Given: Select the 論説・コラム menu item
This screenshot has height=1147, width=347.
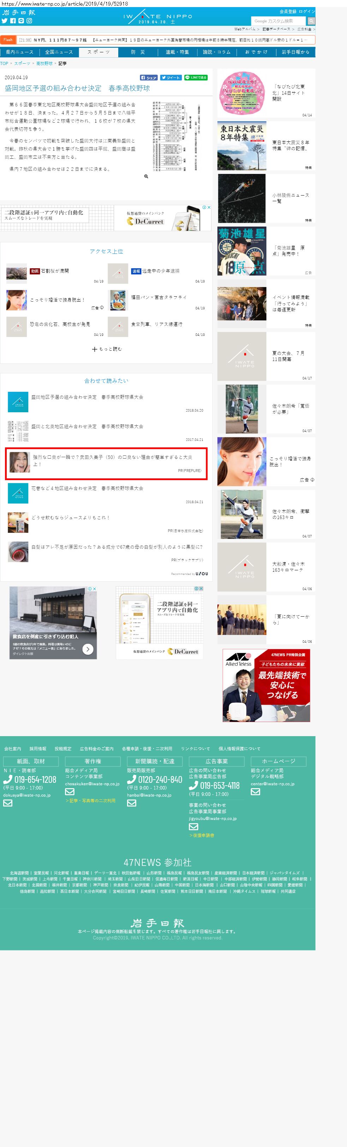Looking at the screenshot, I should pyautogui.click(x=216, y=52).
